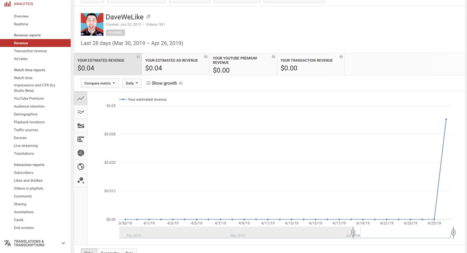This screenshot has height=253, width=467.
Task: Select Your Transaction Revenue tab
Action: [311, 64]
